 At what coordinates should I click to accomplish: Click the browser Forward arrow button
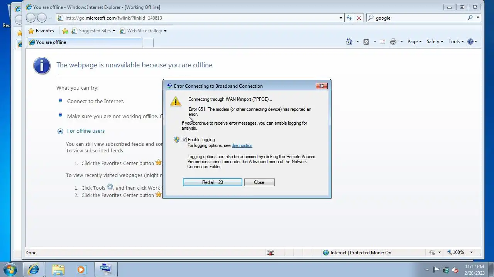(42, 18)
